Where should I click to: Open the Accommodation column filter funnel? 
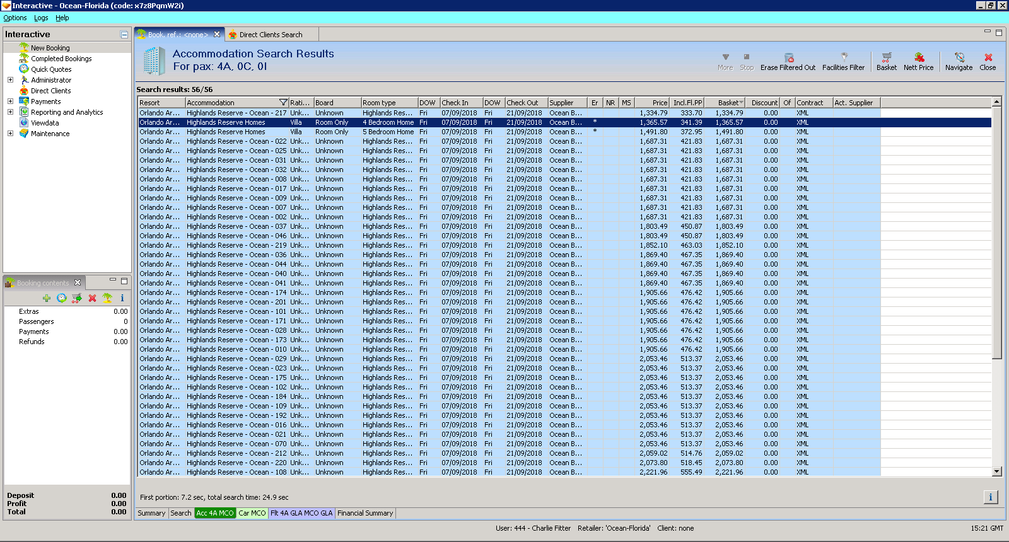tap(283, 103)
